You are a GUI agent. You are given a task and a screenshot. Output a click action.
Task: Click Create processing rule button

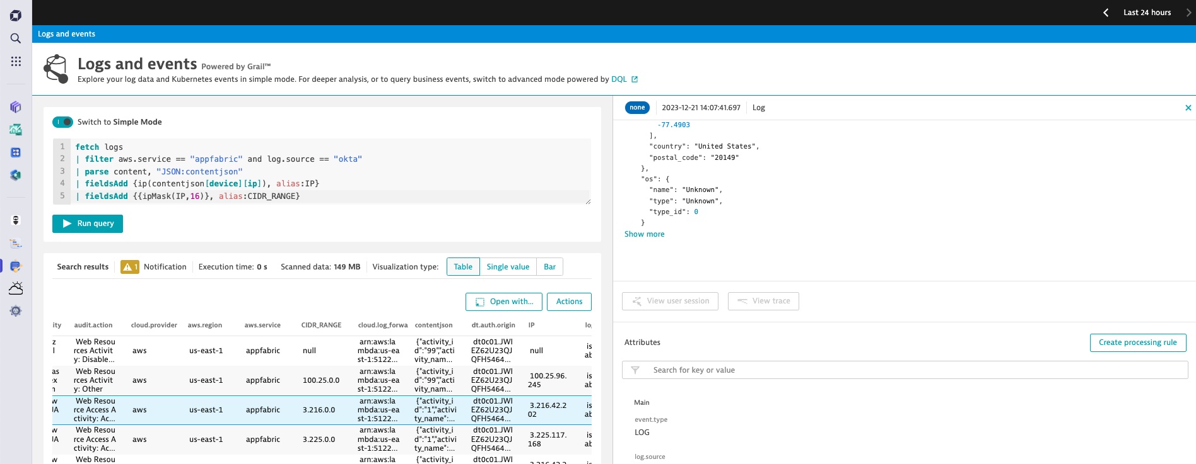1138,342
